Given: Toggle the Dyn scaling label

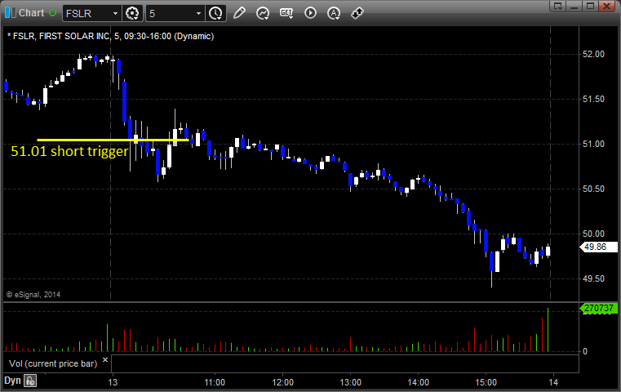Looking at the screenshot, I should point(12,381).
